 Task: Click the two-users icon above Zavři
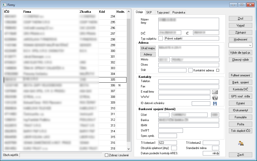click(241, 143)
